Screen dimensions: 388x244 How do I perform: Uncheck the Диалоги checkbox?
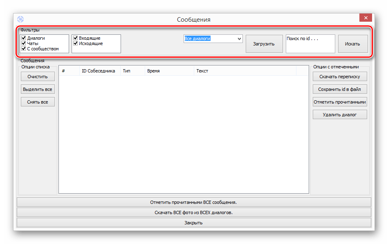tap(24, 38)
